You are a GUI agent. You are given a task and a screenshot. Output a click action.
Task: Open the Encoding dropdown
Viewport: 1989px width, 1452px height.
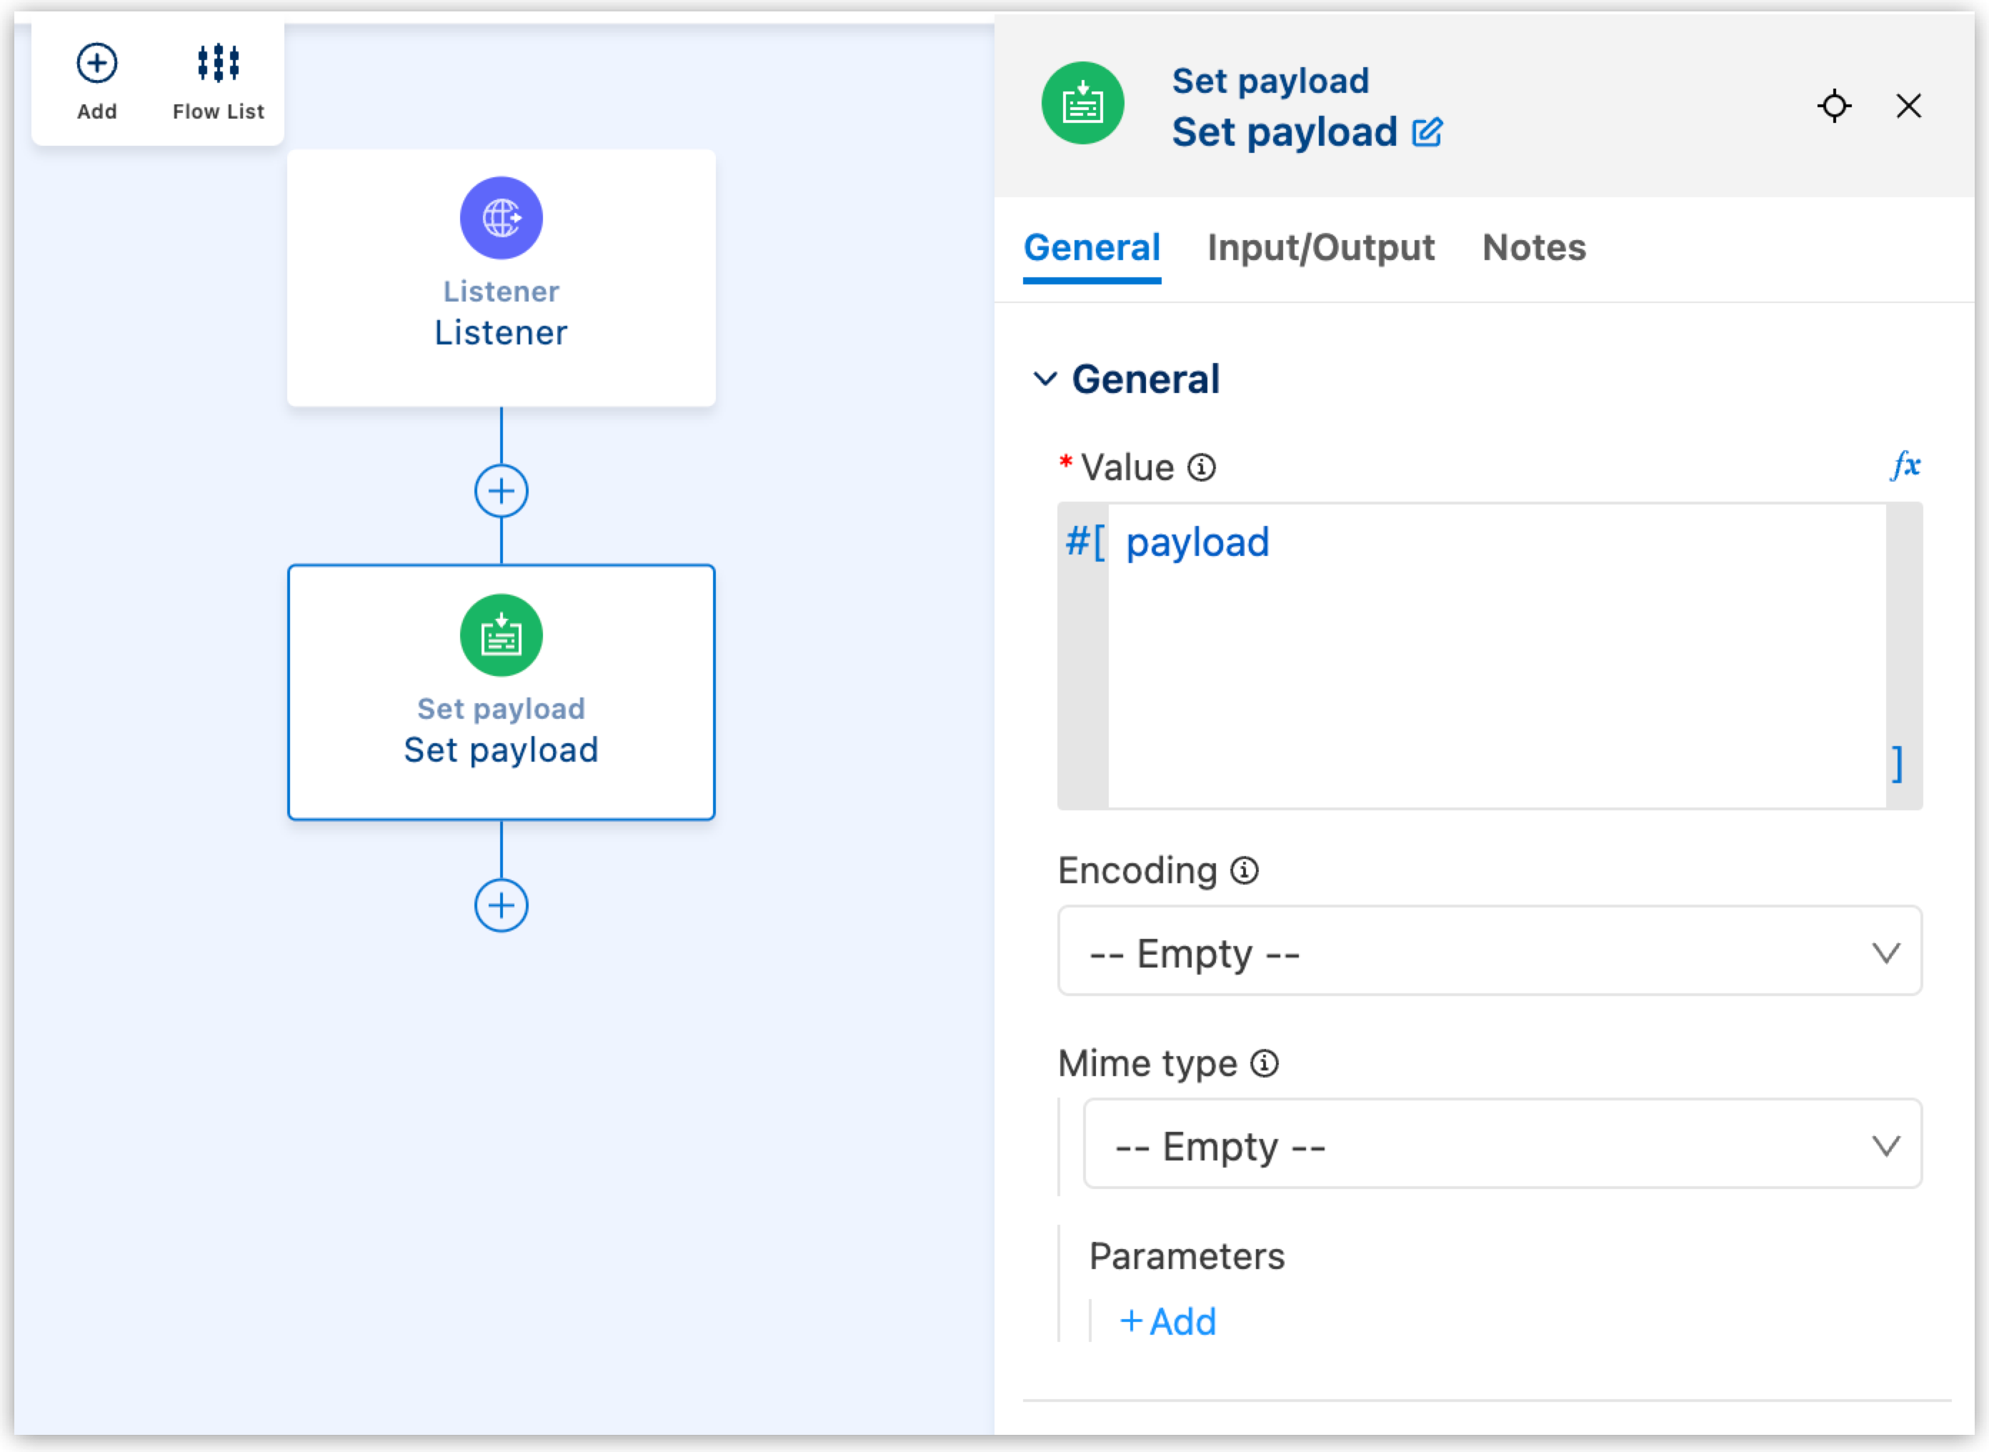pos(1489,952)
